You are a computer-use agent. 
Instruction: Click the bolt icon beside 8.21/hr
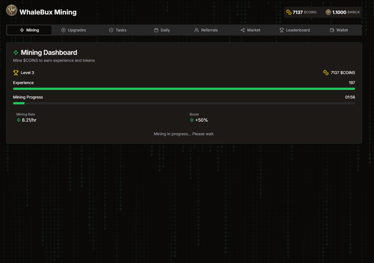[x=19, y=120]
